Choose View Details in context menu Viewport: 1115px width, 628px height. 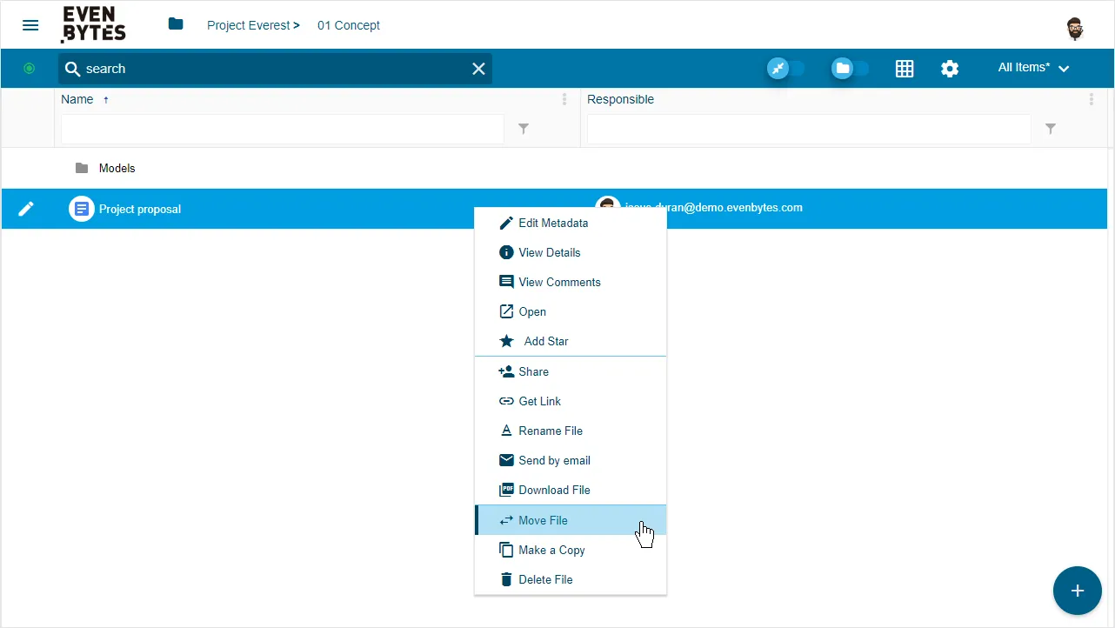[x=571, y=252]
